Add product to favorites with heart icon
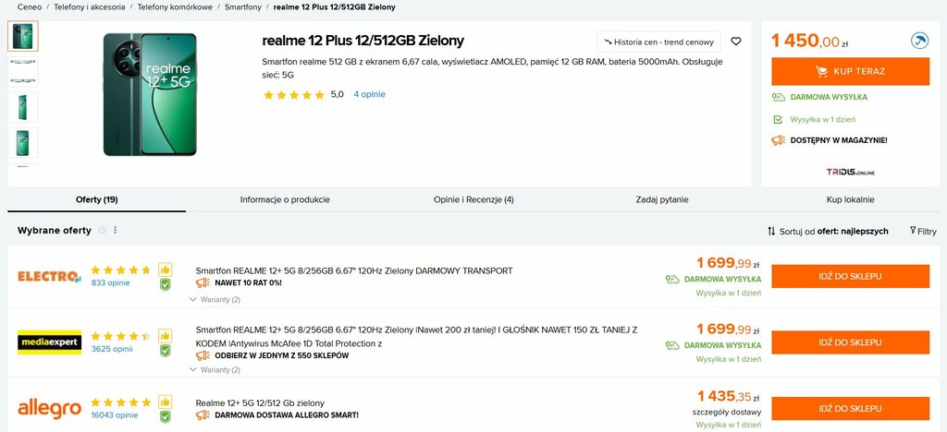 [x=735, y=42]
